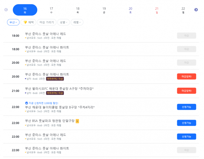Screen dimensions: 204x159
Task: Click 신청가능 for BSA 풋살파크 정관점
Action: coord(186,123)
